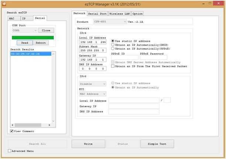Select IPv6 Use static IP address option
The height and width of the screenshot is (159, 226).
pyautogui.click(x=113, y=83)
